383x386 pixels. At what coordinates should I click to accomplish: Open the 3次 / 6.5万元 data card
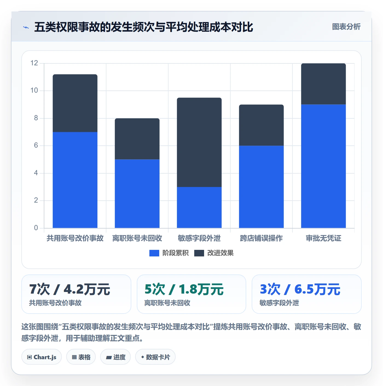(307, 294)
